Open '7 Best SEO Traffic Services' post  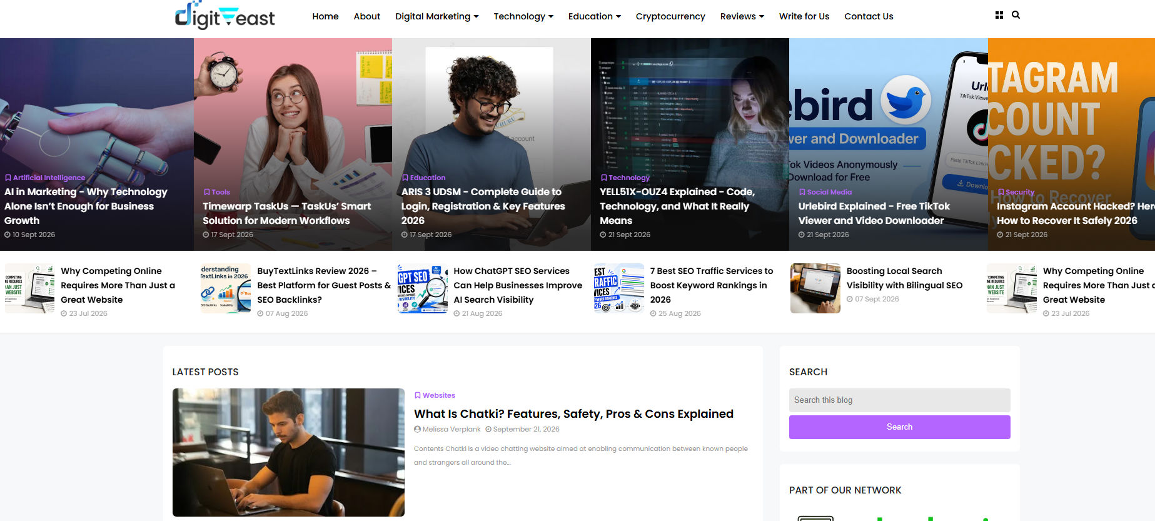tap(712, 285)
